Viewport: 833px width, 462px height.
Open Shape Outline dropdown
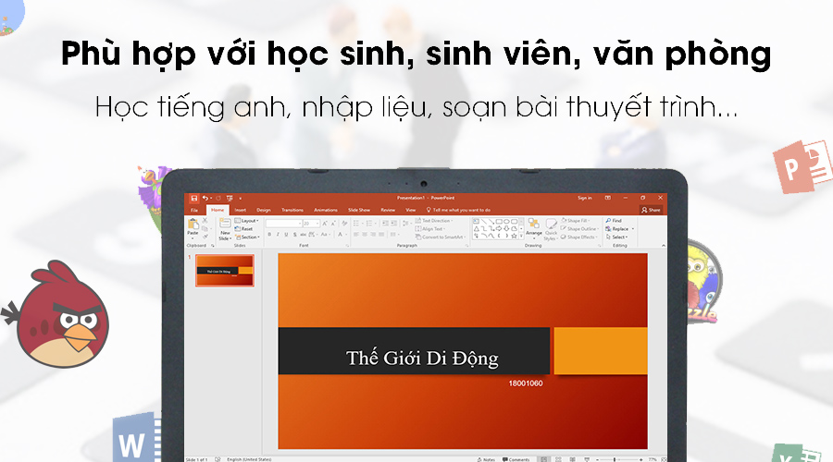click(579, 229)
